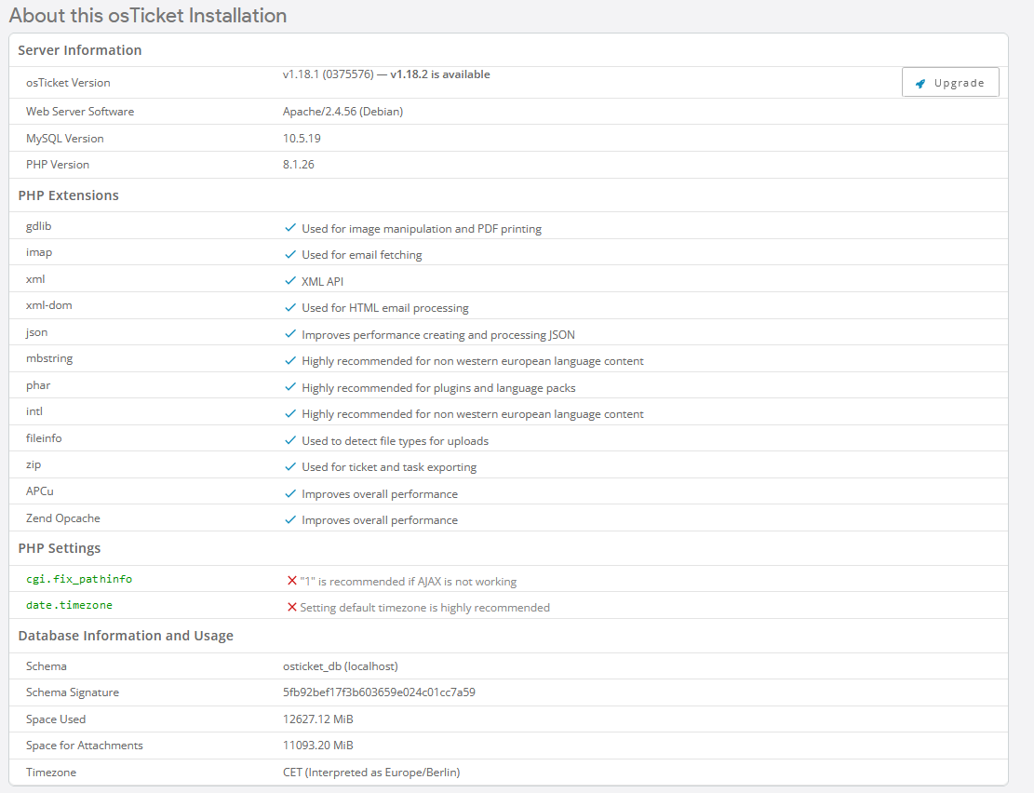Click the checkmark icon for imap extension
Viewport: 1034px width, 793px height.
(290, 254)
